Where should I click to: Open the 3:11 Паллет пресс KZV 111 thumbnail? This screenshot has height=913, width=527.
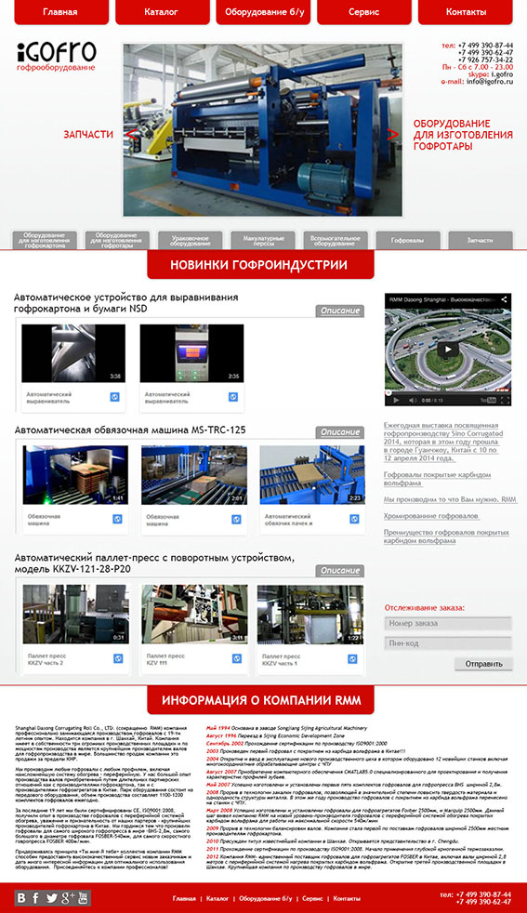pos(194,615)
